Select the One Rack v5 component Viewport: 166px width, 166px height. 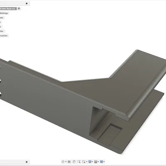coord(8,9)
